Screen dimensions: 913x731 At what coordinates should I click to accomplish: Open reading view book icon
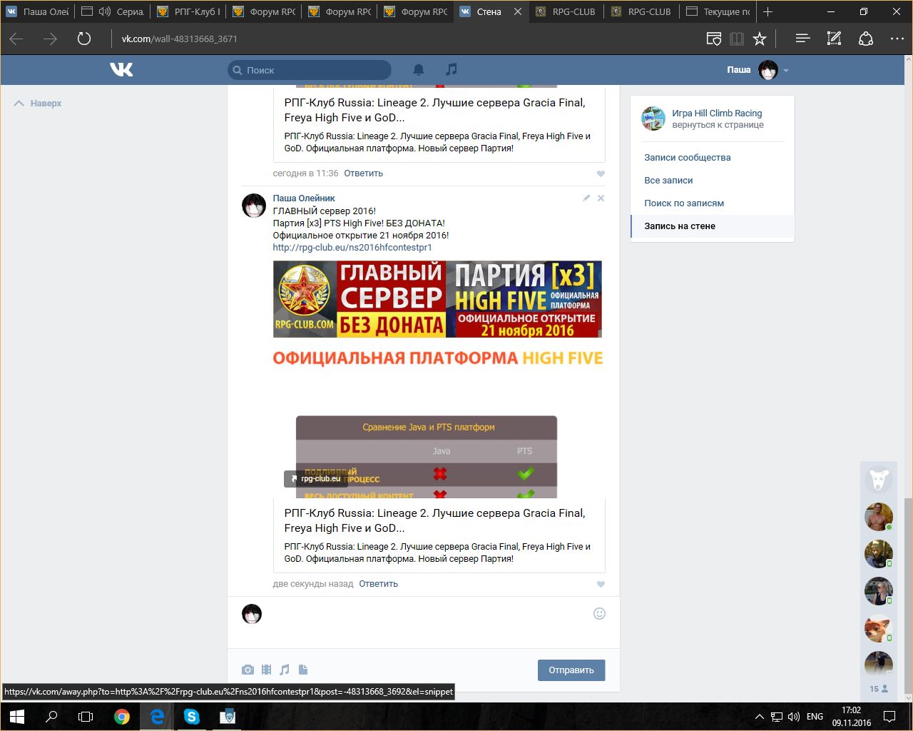(737, 39)
